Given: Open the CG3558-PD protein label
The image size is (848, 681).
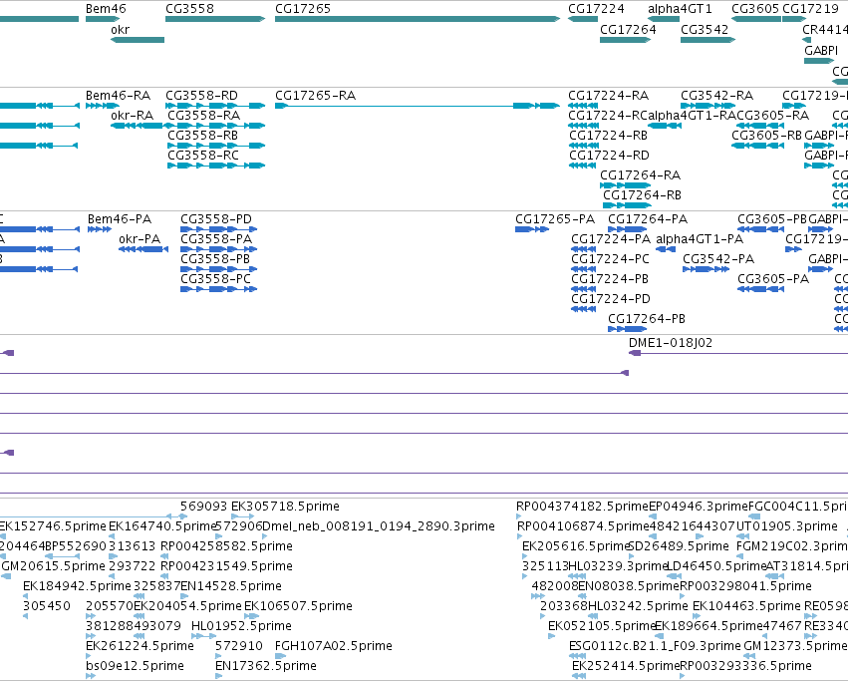Looking at the screenshot, I should tap(216, 219).
